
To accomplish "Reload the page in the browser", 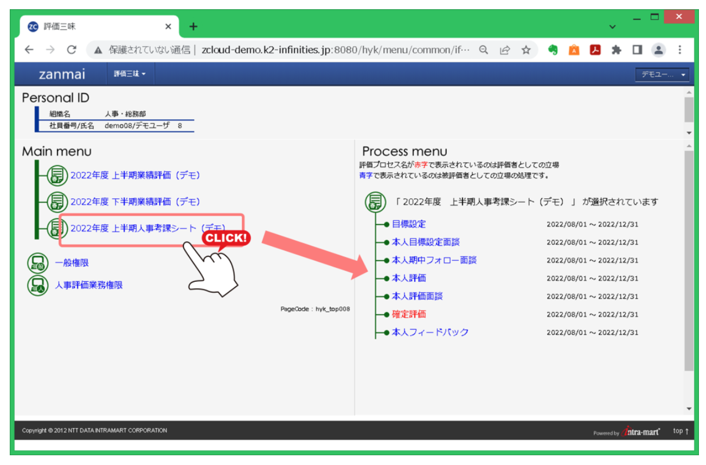I will (x=71, y=50).
